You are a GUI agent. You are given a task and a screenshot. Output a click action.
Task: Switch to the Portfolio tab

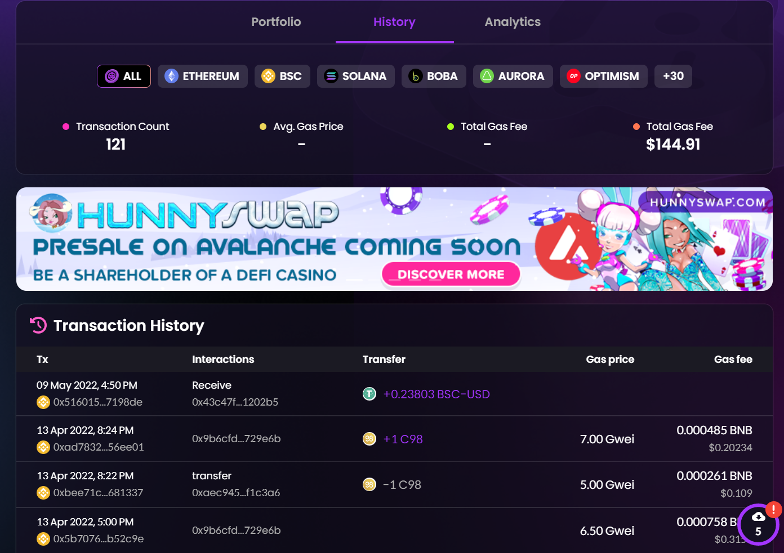click(276, 22)
